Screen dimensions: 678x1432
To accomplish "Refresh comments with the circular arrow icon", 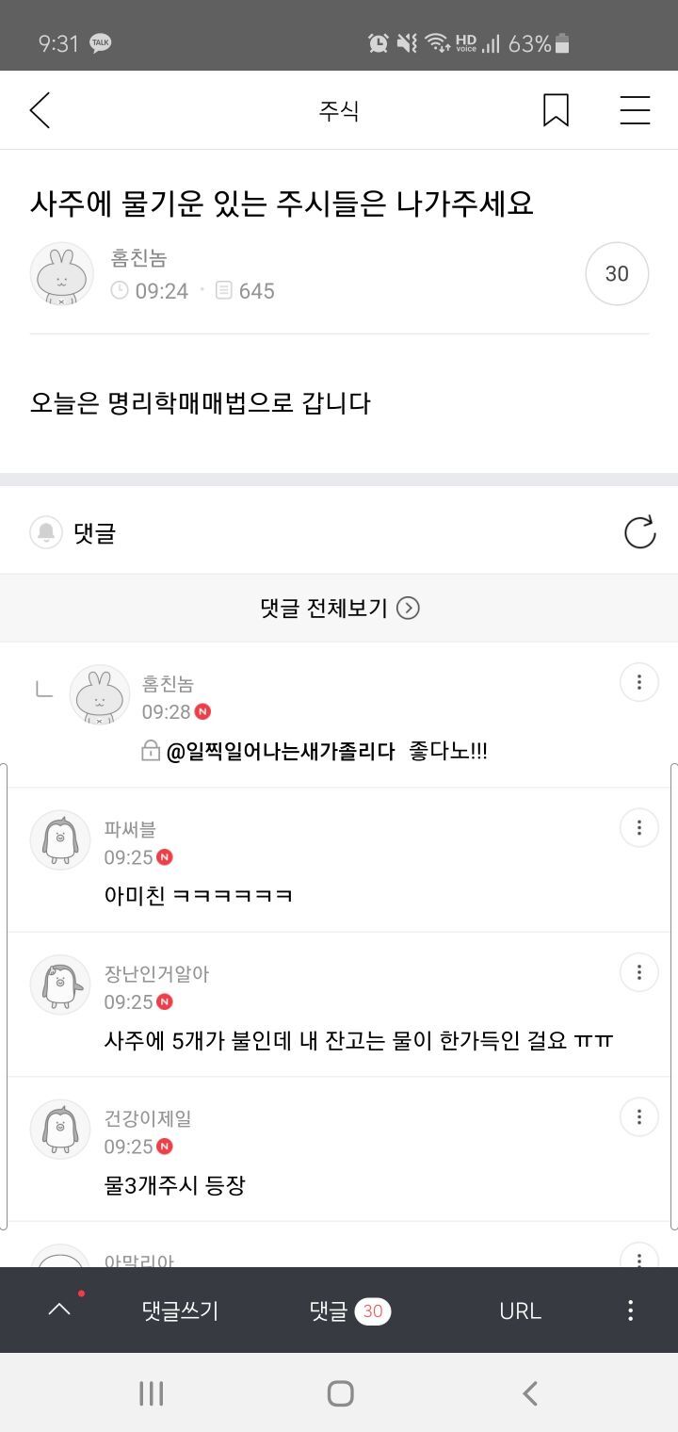I will [x=639, y=532].
